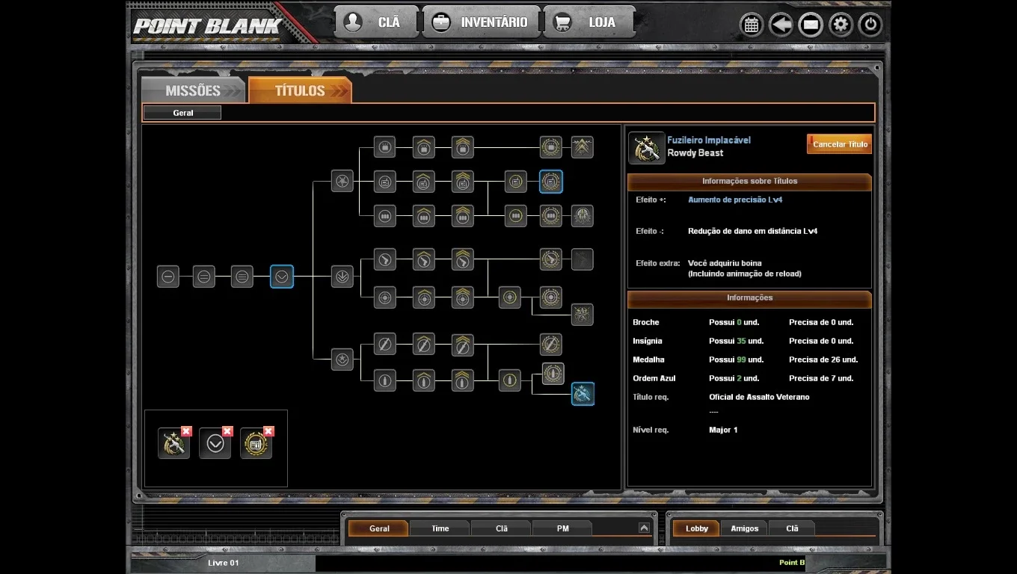The image size is (1017, 574).
Task: Select bullet node with laurel wreath
Action: [553, 373]
